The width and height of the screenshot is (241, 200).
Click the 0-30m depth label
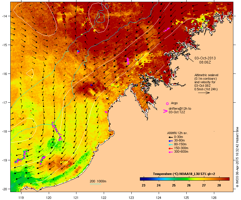178,137
